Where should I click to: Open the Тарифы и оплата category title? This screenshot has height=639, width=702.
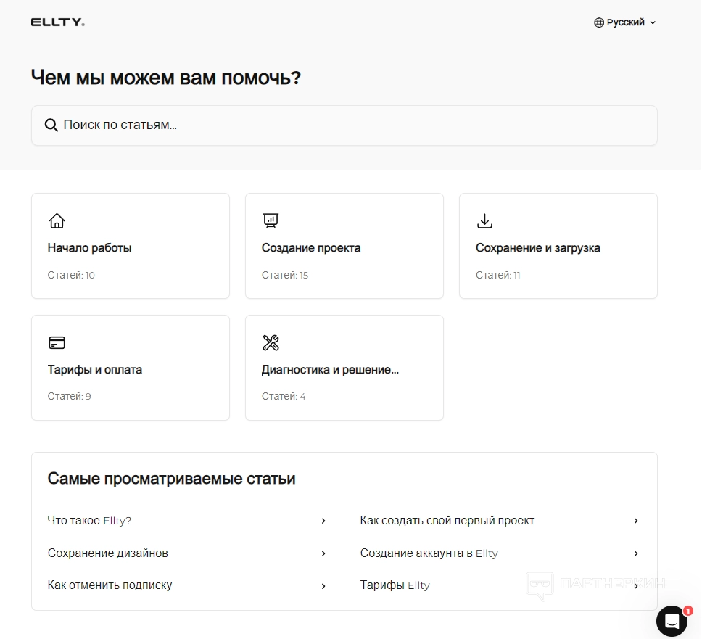pos(95,370)
